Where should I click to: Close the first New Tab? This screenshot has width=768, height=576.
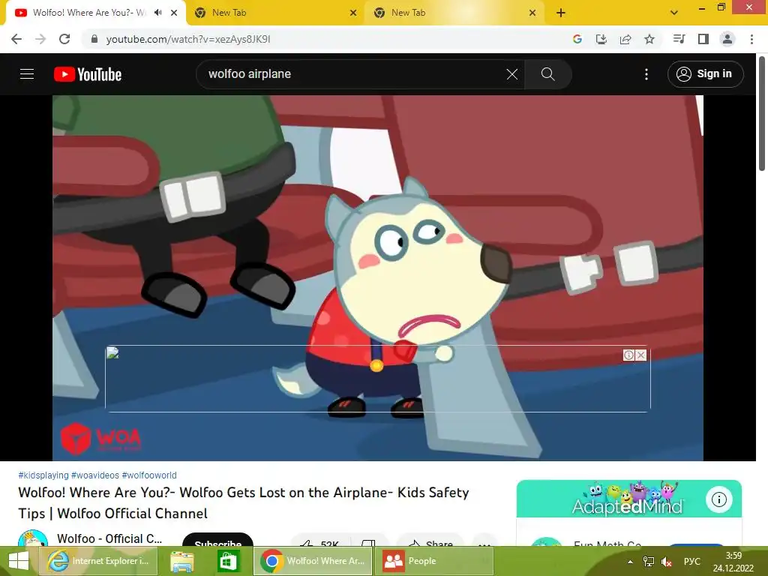353,13
